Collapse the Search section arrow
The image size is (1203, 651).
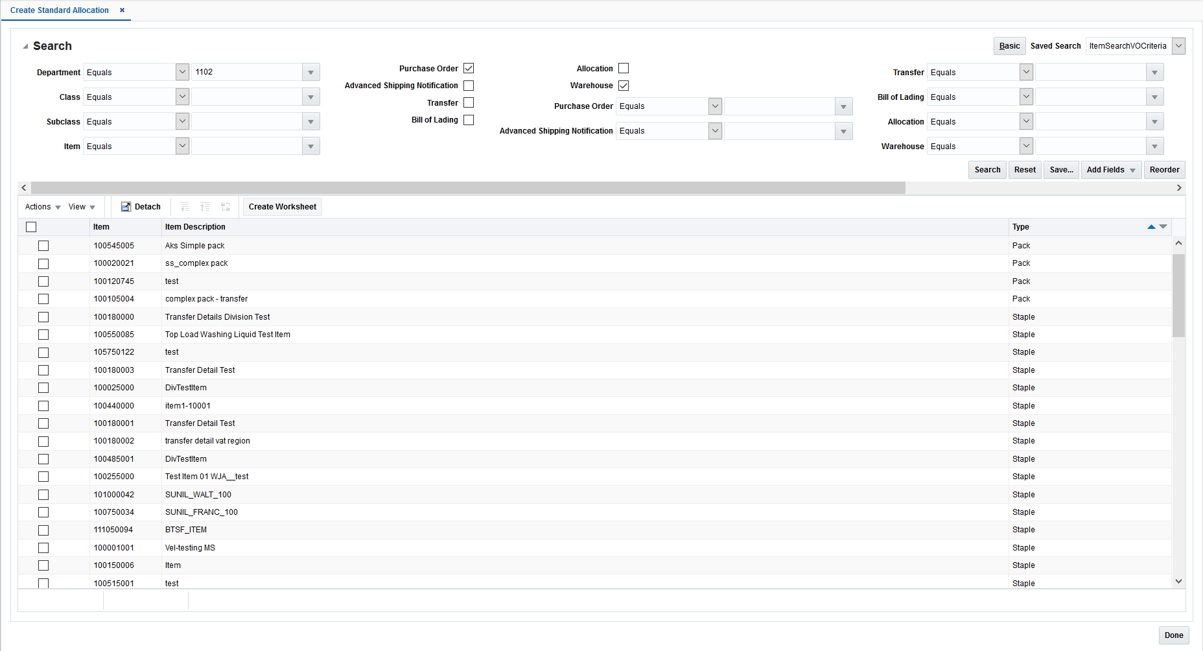coord(26,45)
